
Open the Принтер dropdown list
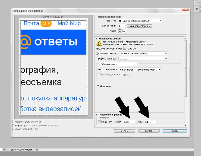click(x=140, y=21)
